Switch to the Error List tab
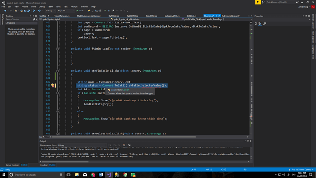The width and height of the screenshot is (316, 178). click(44, 165)
